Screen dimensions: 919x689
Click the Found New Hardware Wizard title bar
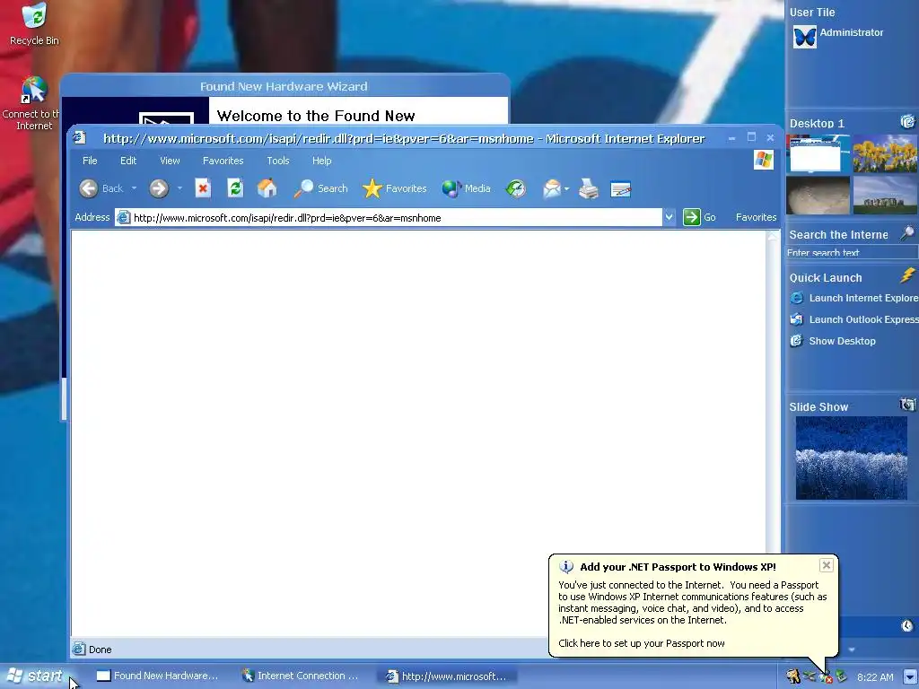tap(284, 86)
